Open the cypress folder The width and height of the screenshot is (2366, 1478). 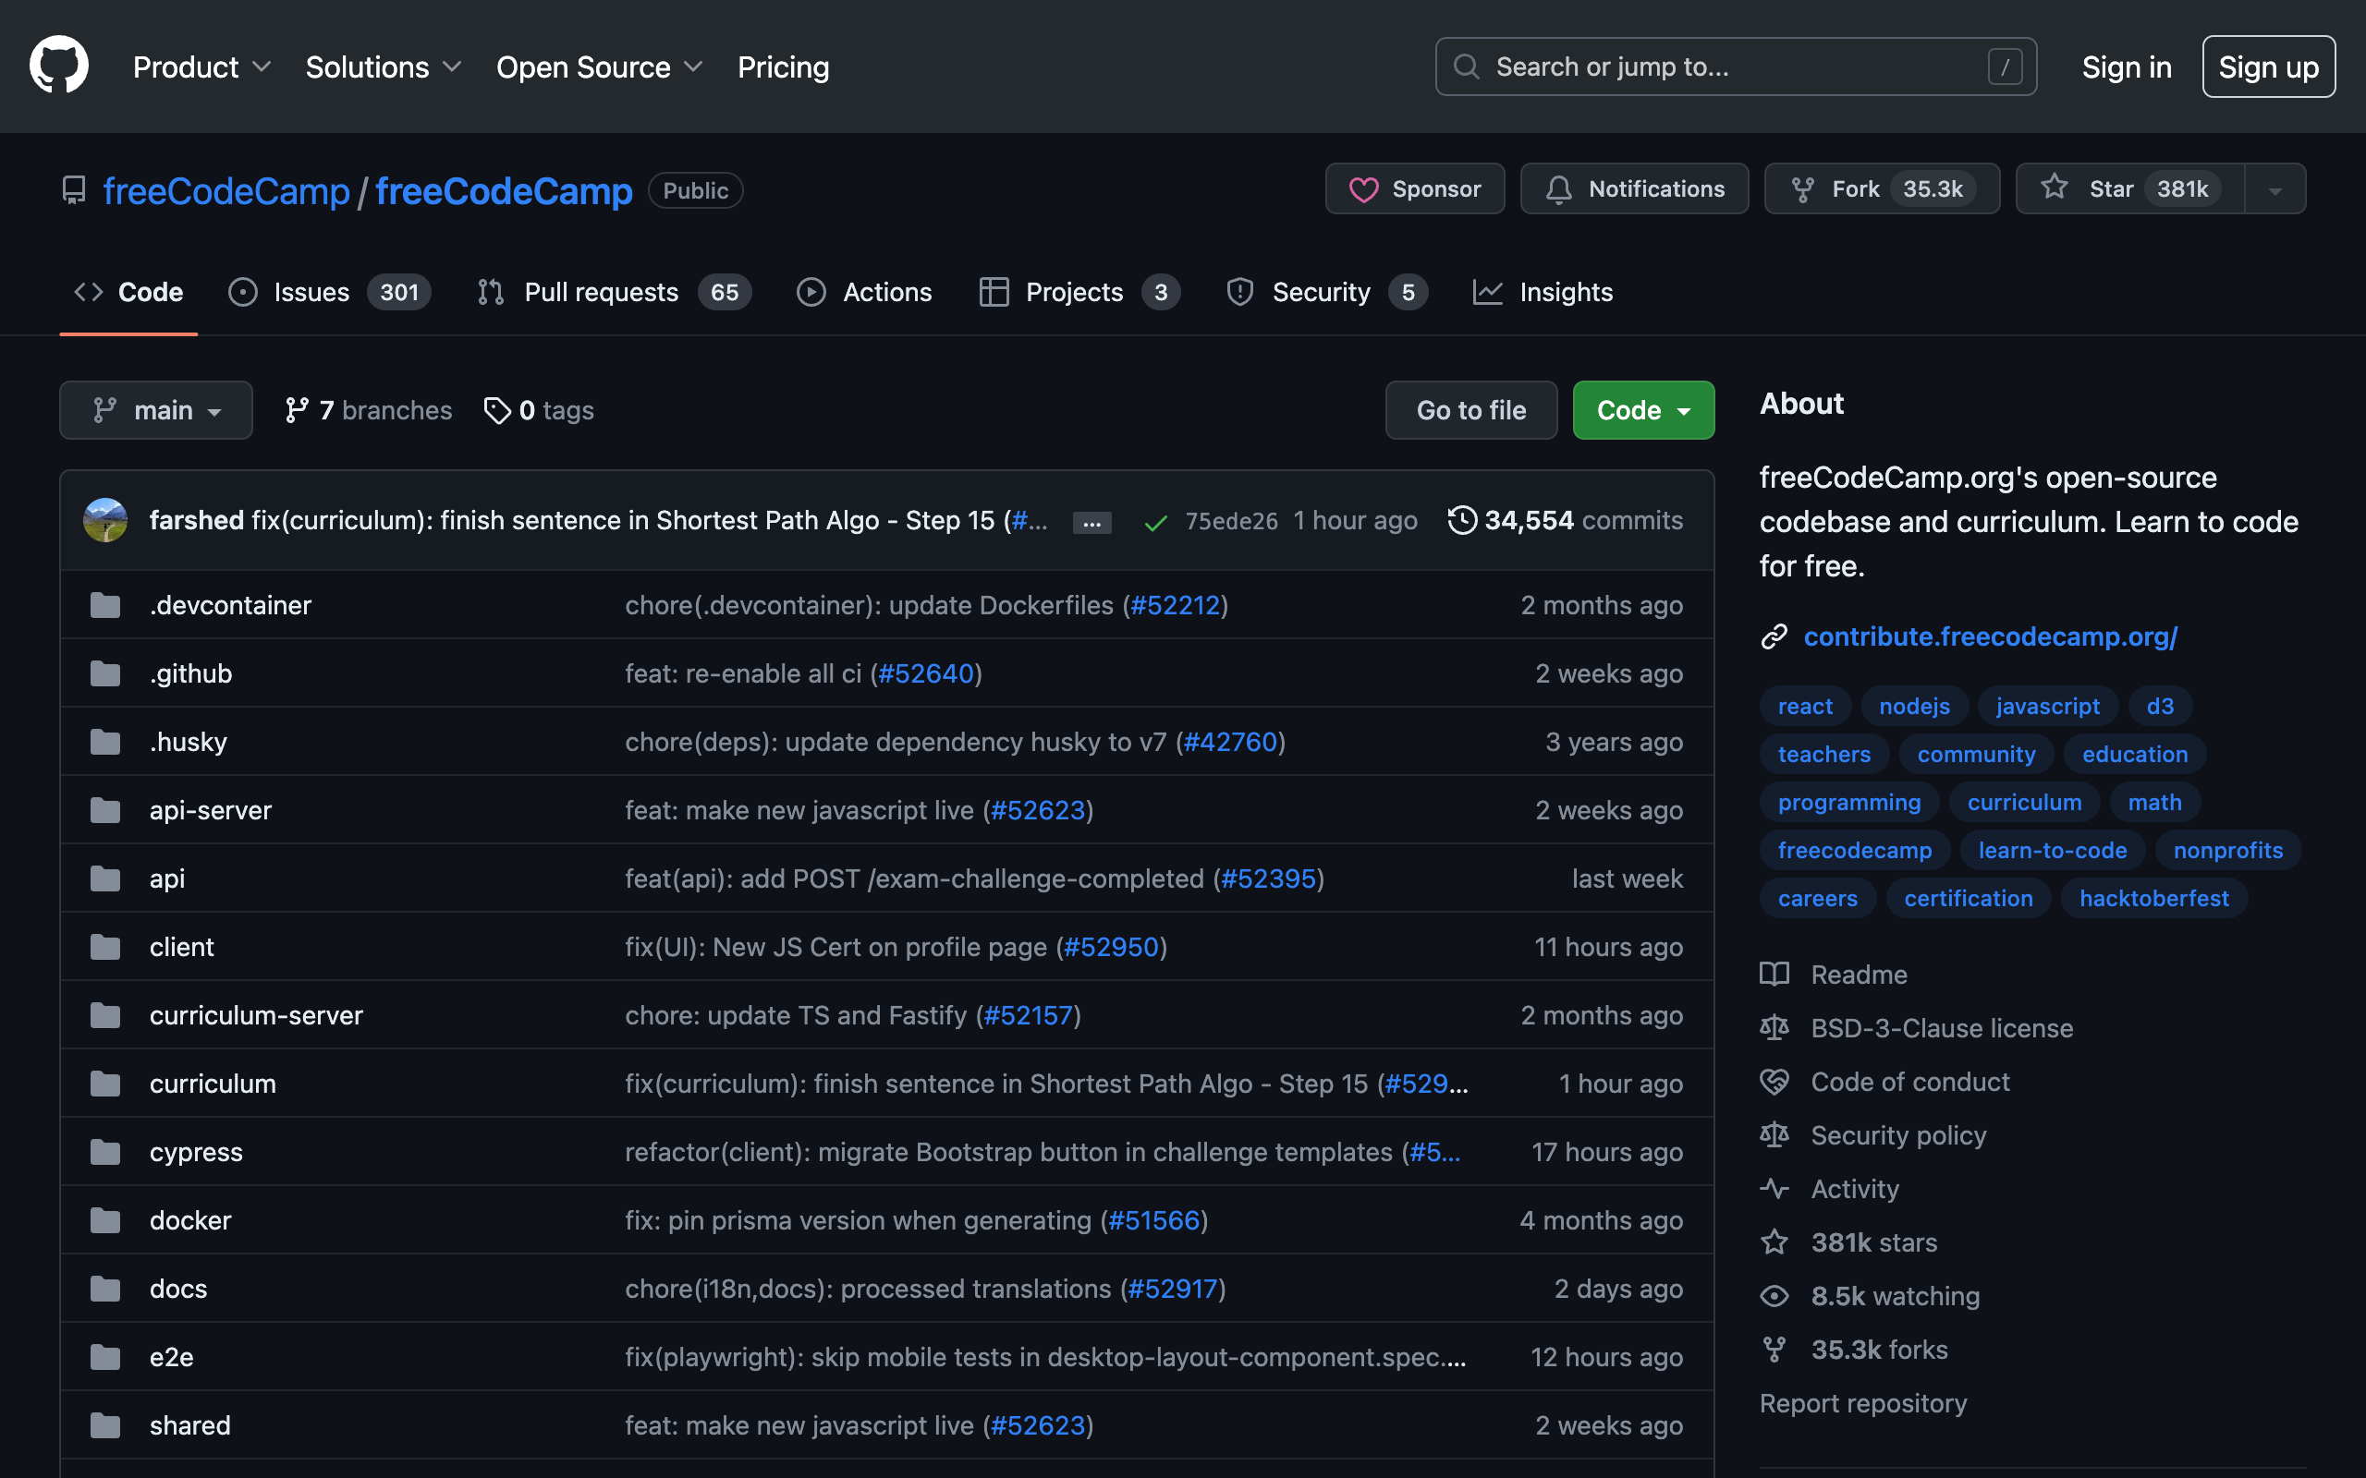pyautogui.click(x=196, y=1152)
